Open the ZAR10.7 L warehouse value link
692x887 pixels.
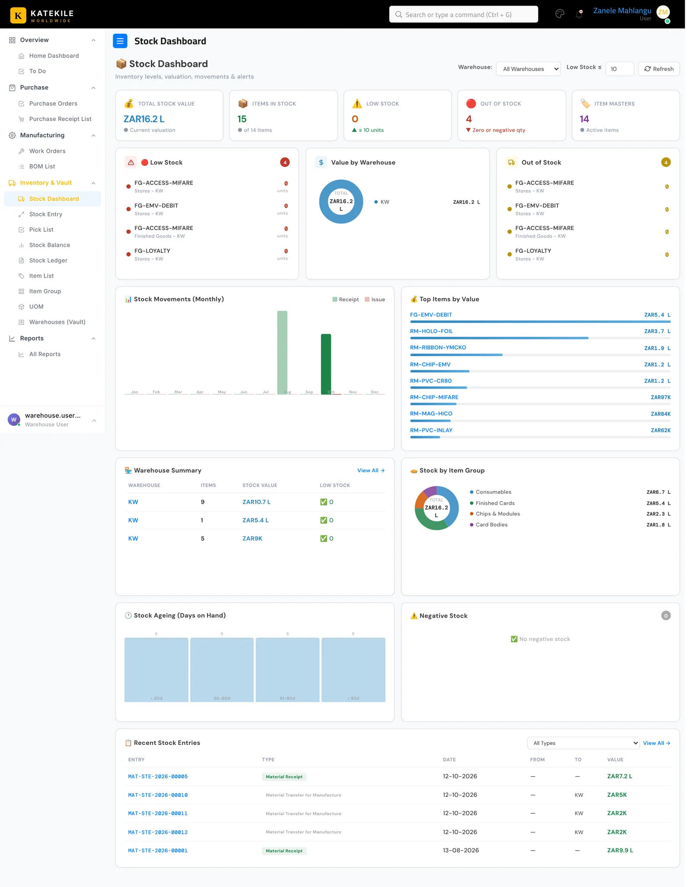[x=256, y=502]
